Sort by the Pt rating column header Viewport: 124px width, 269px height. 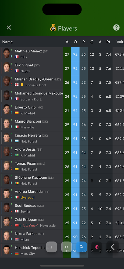click(108, 42)
